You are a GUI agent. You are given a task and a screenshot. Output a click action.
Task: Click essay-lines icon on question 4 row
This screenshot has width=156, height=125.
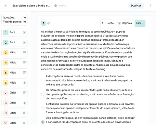(24, 62)
